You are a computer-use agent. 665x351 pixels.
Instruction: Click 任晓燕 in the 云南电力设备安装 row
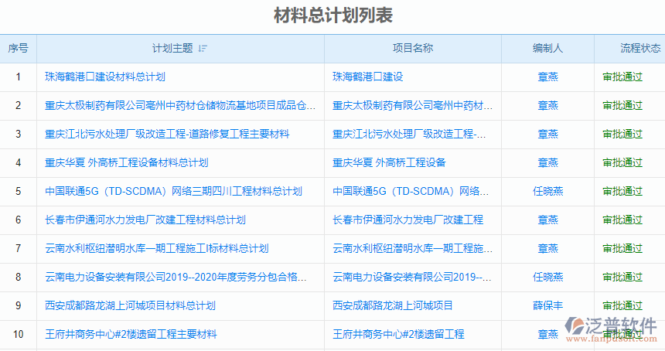point(548,278)
